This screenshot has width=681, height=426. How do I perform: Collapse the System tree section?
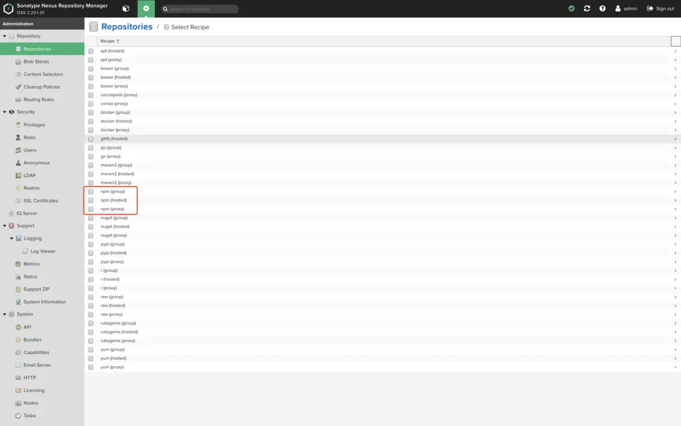(5, 314)
